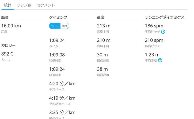Click the 186 spm average cadence value

(x=154, y=26)
